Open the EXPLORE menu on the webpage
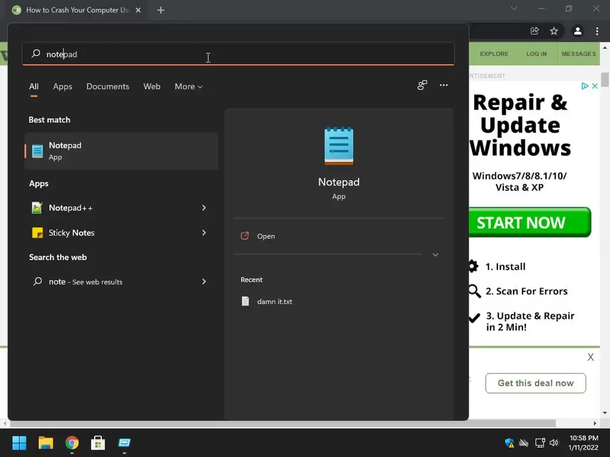The width and height of the screenshot is (610, 457). click(494, 54)
